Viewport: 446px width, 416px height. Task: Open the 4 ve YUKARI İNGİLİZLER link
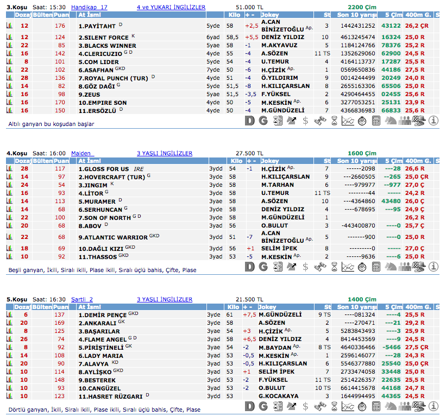(x=171, y=7)
